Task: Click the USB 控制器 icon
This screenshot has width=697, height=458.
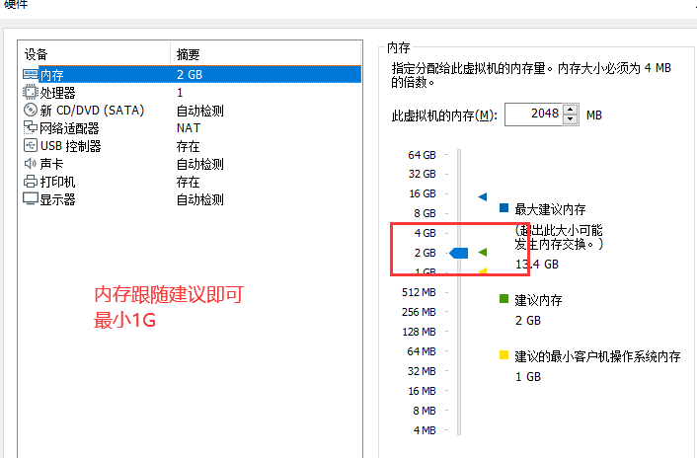Action: [31, 146]
